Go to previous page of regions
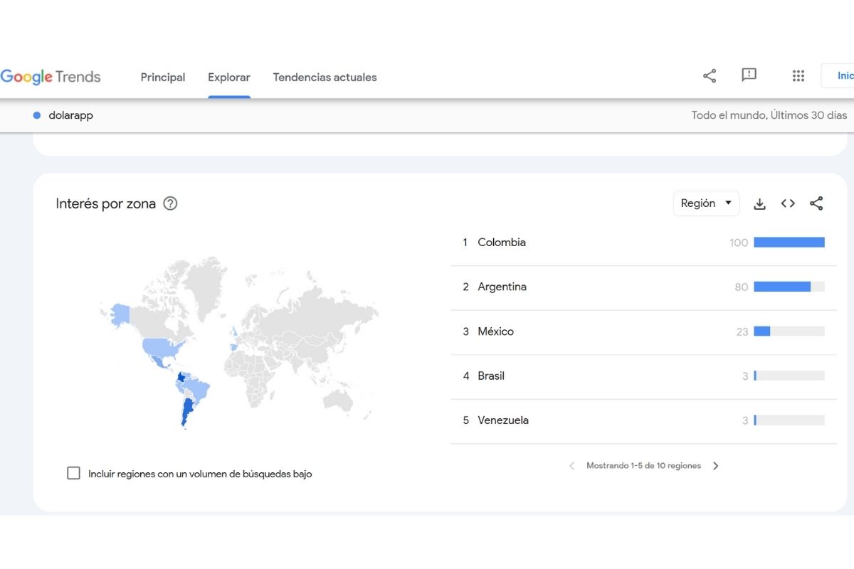 [571, 466]
